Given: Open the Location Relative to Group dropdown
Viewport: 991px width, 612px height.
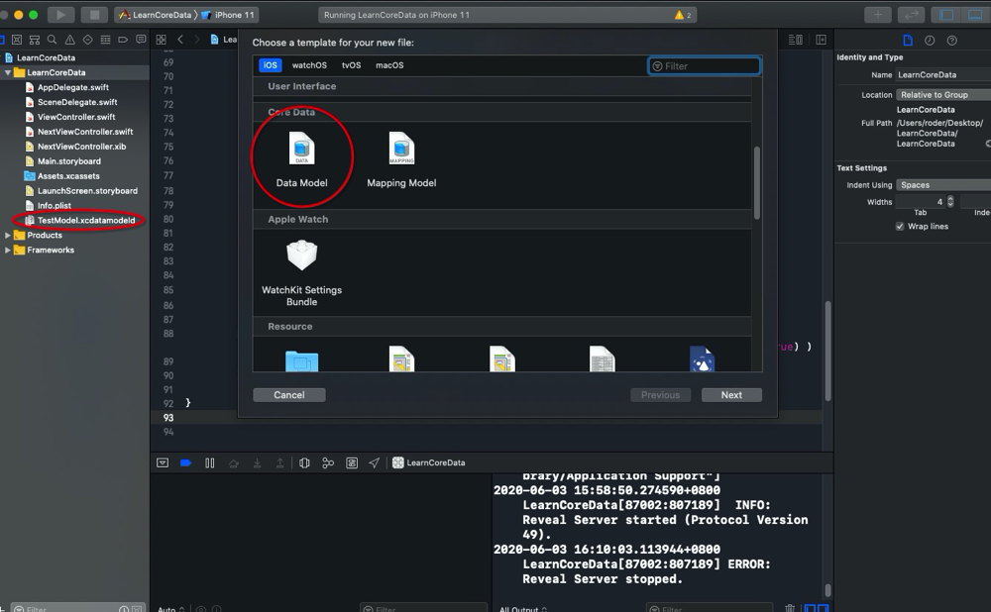Looking at the screenshot, I should click(943, 95).
